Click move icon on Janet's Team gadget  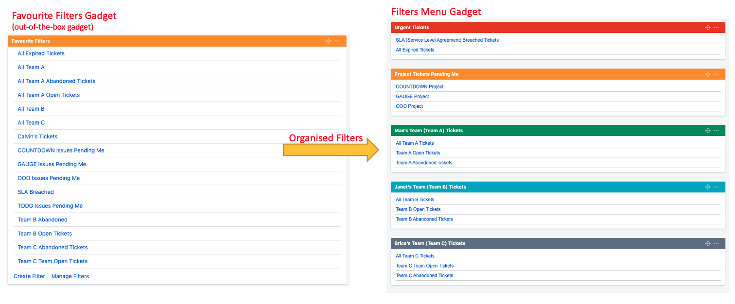pyautogui.click(x=708, y=187)
